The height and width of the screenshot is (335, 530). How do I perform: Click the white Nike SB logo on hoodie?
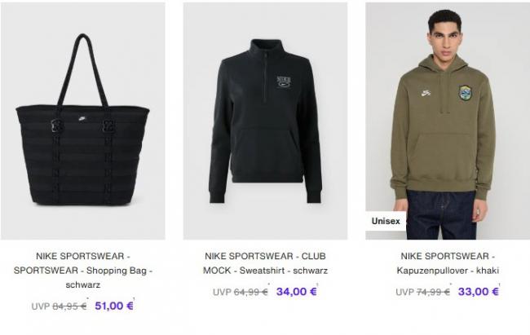click(x=426, y=93)
